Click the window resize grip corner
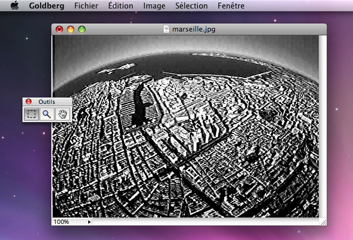353x240 pixels. pyautogui.click(x=323, y=222)
